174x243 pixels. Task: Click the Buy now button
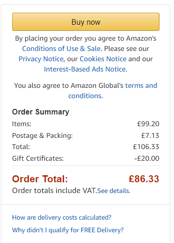tap(86, 22)
